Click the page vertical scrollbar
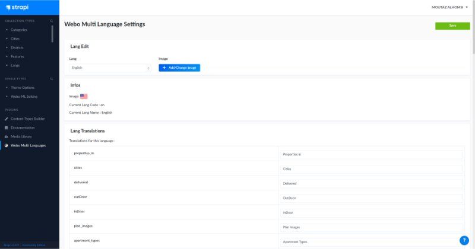 click(x=473, y=27)
